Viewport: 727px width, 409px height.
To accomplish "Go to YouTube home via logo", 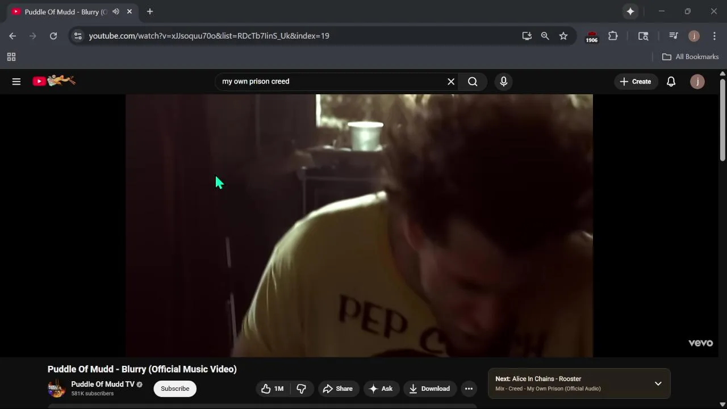I will [x=54, y=81].
